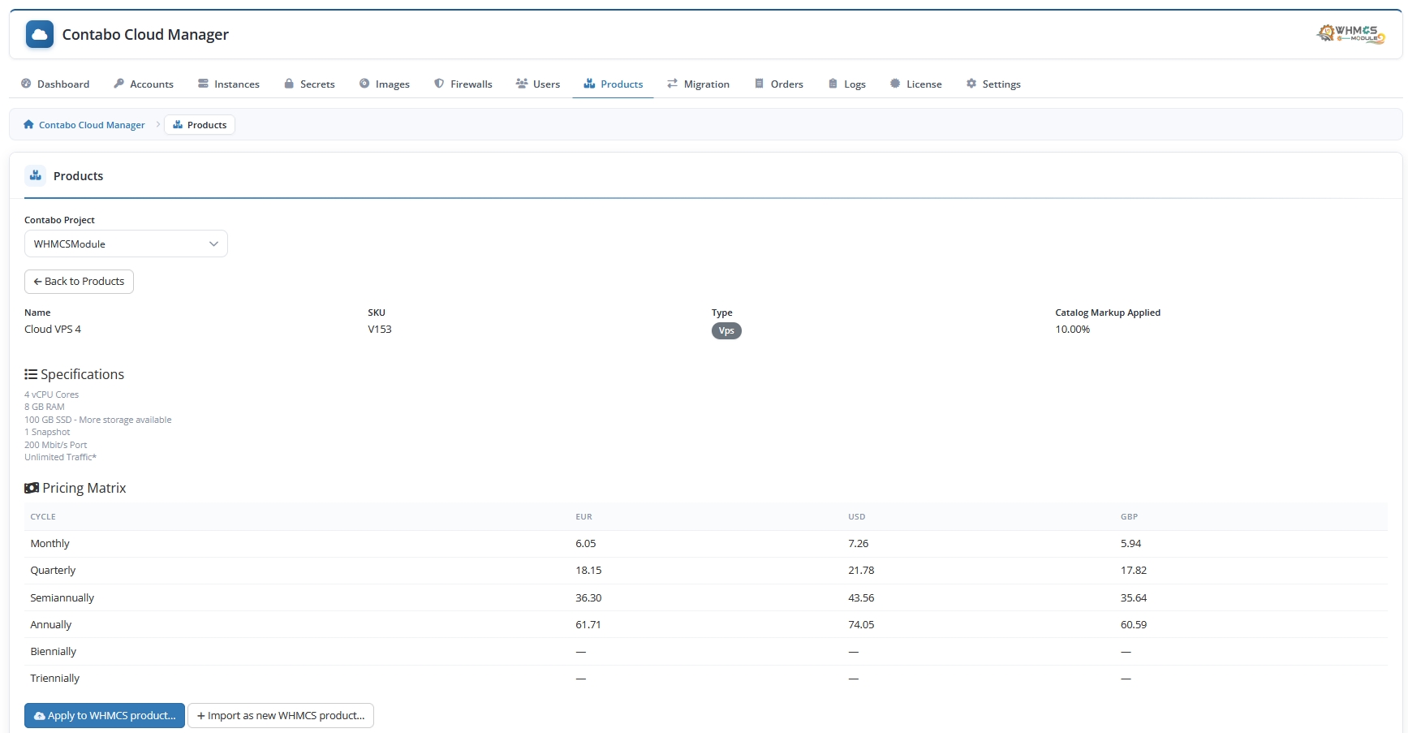Image resolution: width=1408 pixels, height=733 pixels.
Task: Click the cloud icon on Apply button
Action: (x=39, y=716)
